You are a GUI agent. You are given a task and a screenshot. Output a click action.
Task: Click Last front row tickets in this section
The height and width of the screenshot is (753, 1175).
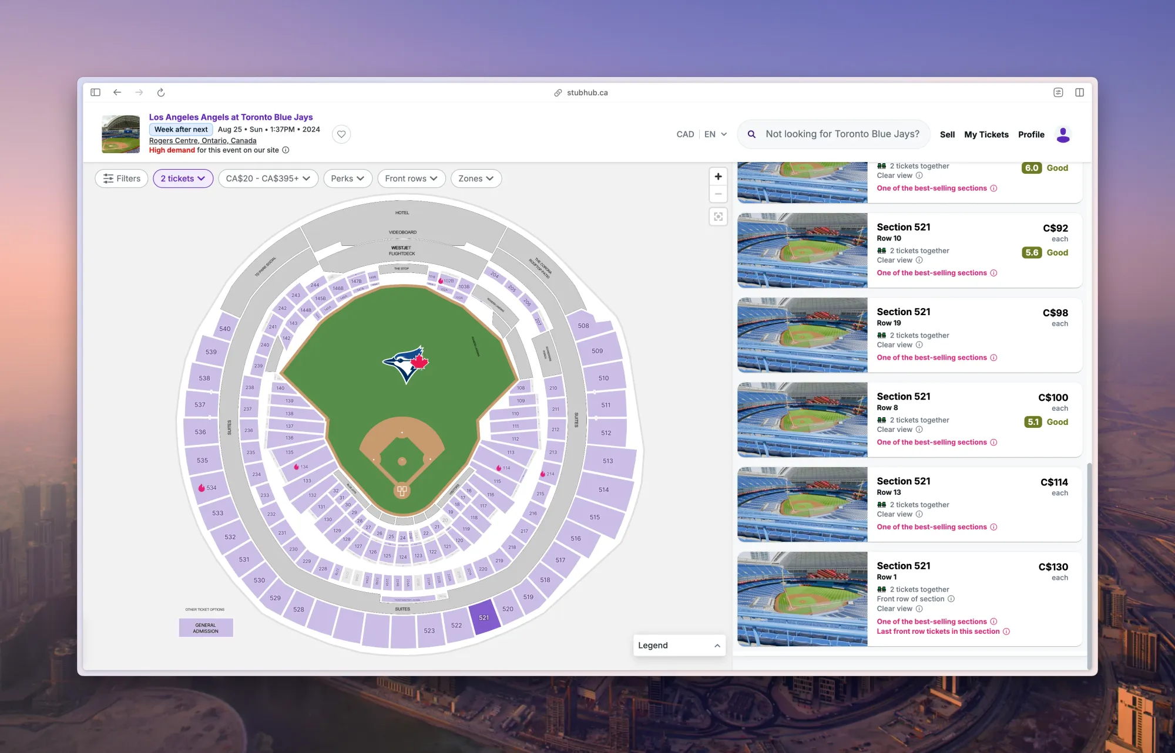(938, 632)
